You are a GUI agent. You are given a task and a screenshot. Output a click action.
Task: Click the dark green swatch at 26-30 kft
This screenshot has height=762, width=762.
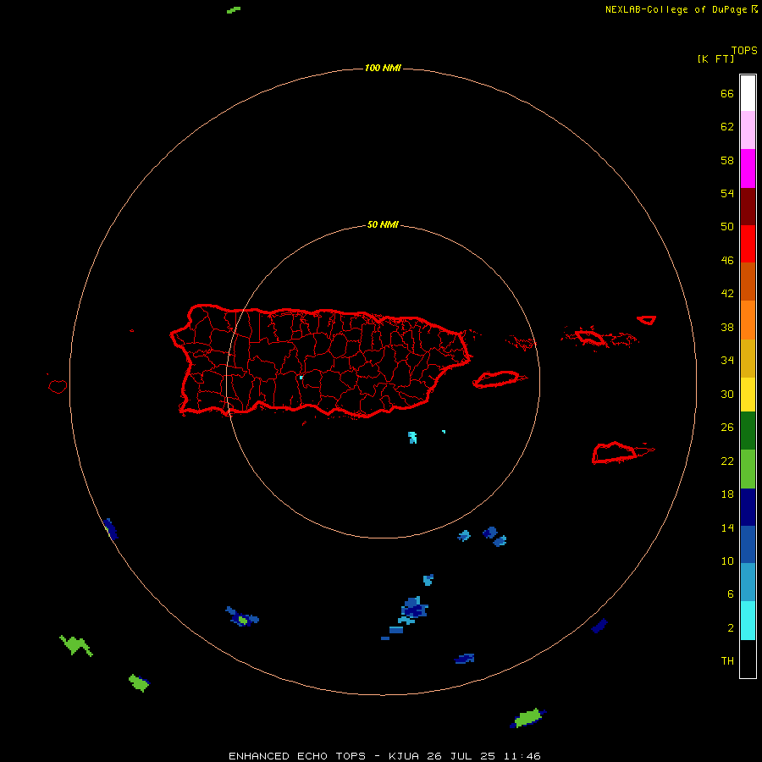(x=748, y=431)
